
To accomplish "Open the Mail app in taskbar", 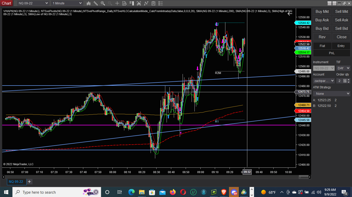I will [x=162, y=192].
